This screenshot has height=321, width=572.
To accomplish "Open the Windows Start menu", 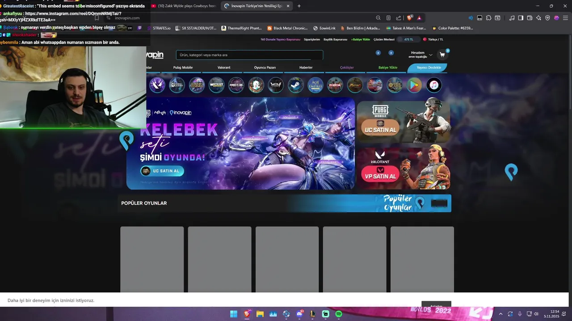I will pyautogui.click(x=233, y=314).
